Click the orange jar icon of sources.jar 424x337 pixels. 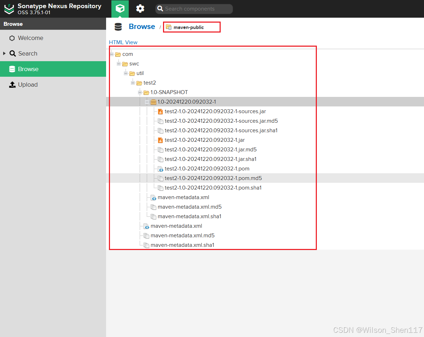tap(160, 111)
